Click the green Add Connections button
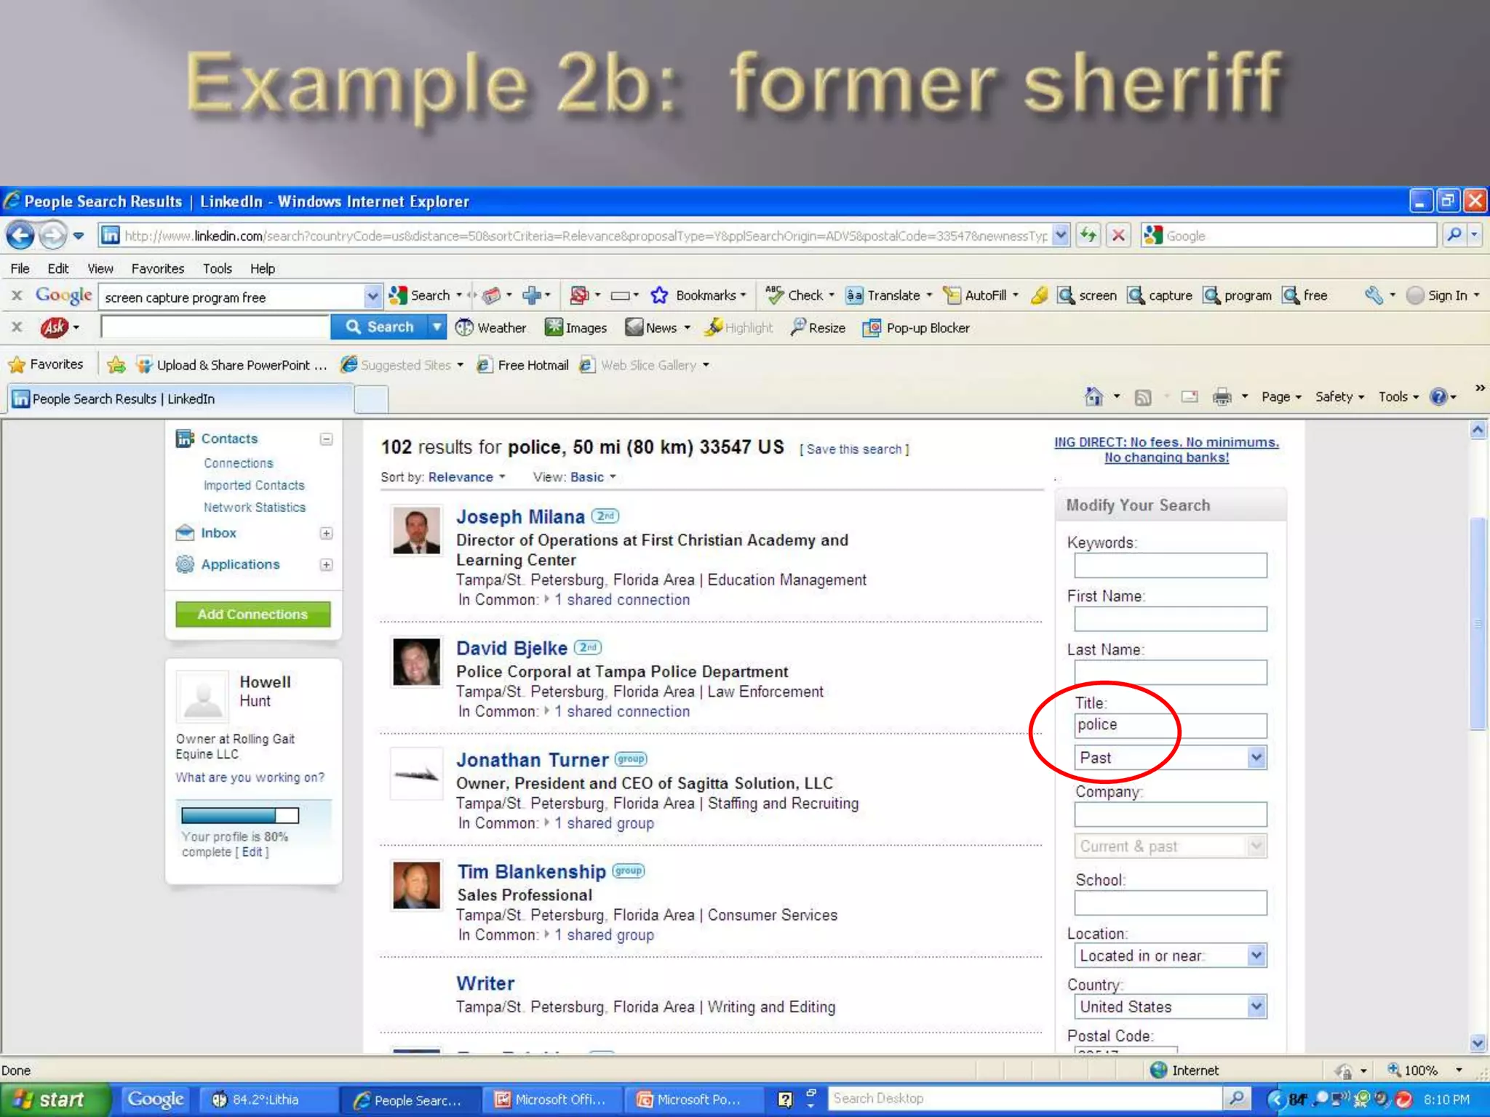Image resolution: width=1490 pixels, height=1117 pixels. [252, 614]
